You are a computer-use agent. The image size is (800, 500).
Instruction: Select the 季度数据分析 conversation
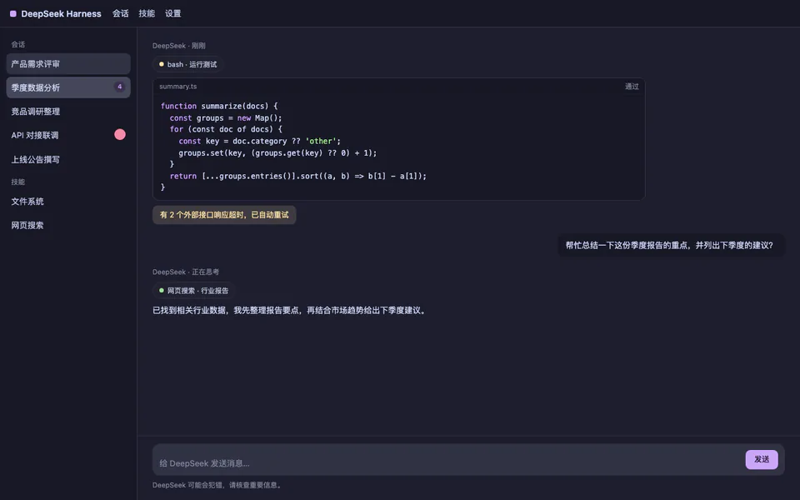pos(68,87)
